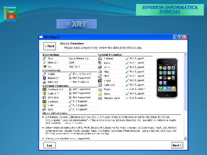Click the Description section header
This screenshot has width=207, height=155.
[51, 55]
